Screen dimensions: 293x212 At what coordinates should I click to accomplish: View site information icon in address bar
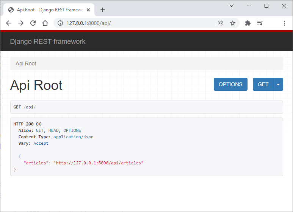coord(60,23)
